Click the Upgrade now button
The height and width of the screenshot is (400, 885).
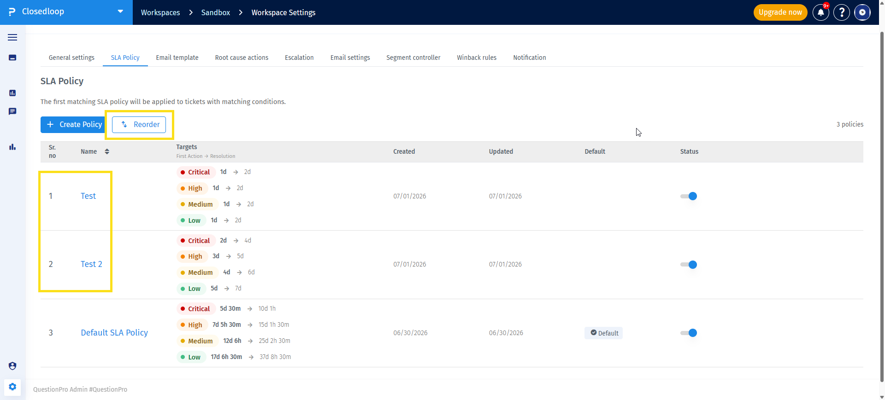tap(780, 12)
